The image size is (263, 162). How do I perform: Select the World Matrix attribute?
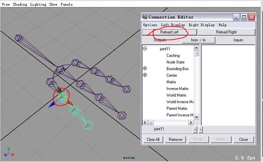pyautogui.click(x=176, y=95)
